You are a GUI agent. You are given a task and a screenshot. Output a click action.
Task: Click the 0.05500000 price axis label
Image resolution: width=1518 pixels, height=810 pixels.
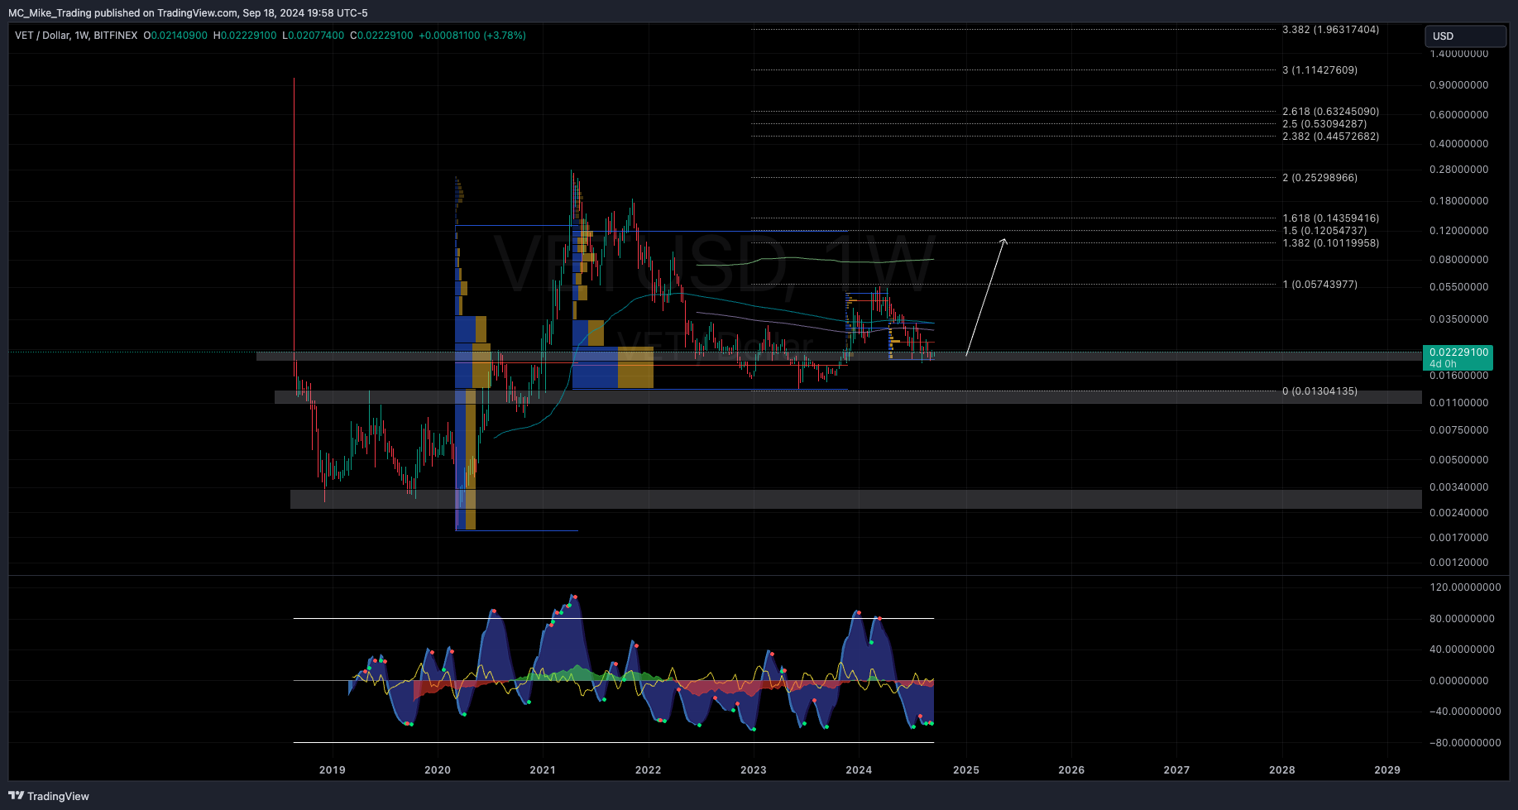tap(1459, 287)
